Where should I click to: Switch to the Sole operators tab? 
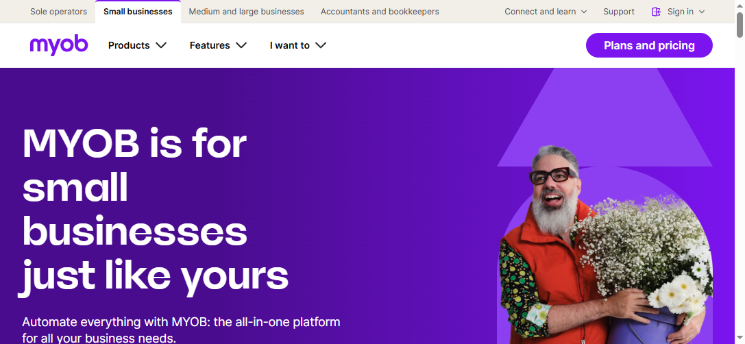pyautogui.click(x=58, y=12)
